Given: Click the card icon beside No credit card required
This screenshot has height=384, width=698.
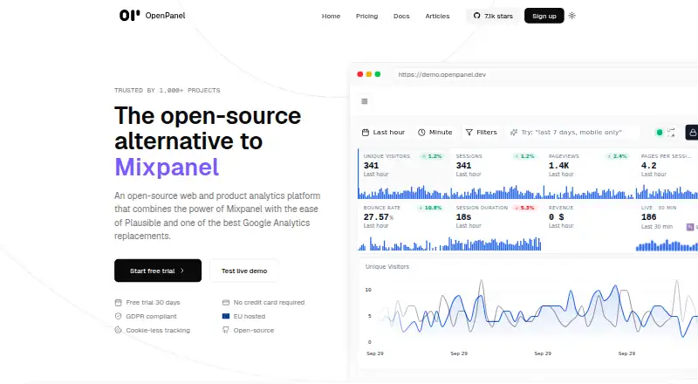Looking at the screenshot, I should pyautogui.click(x=226, y=303).
